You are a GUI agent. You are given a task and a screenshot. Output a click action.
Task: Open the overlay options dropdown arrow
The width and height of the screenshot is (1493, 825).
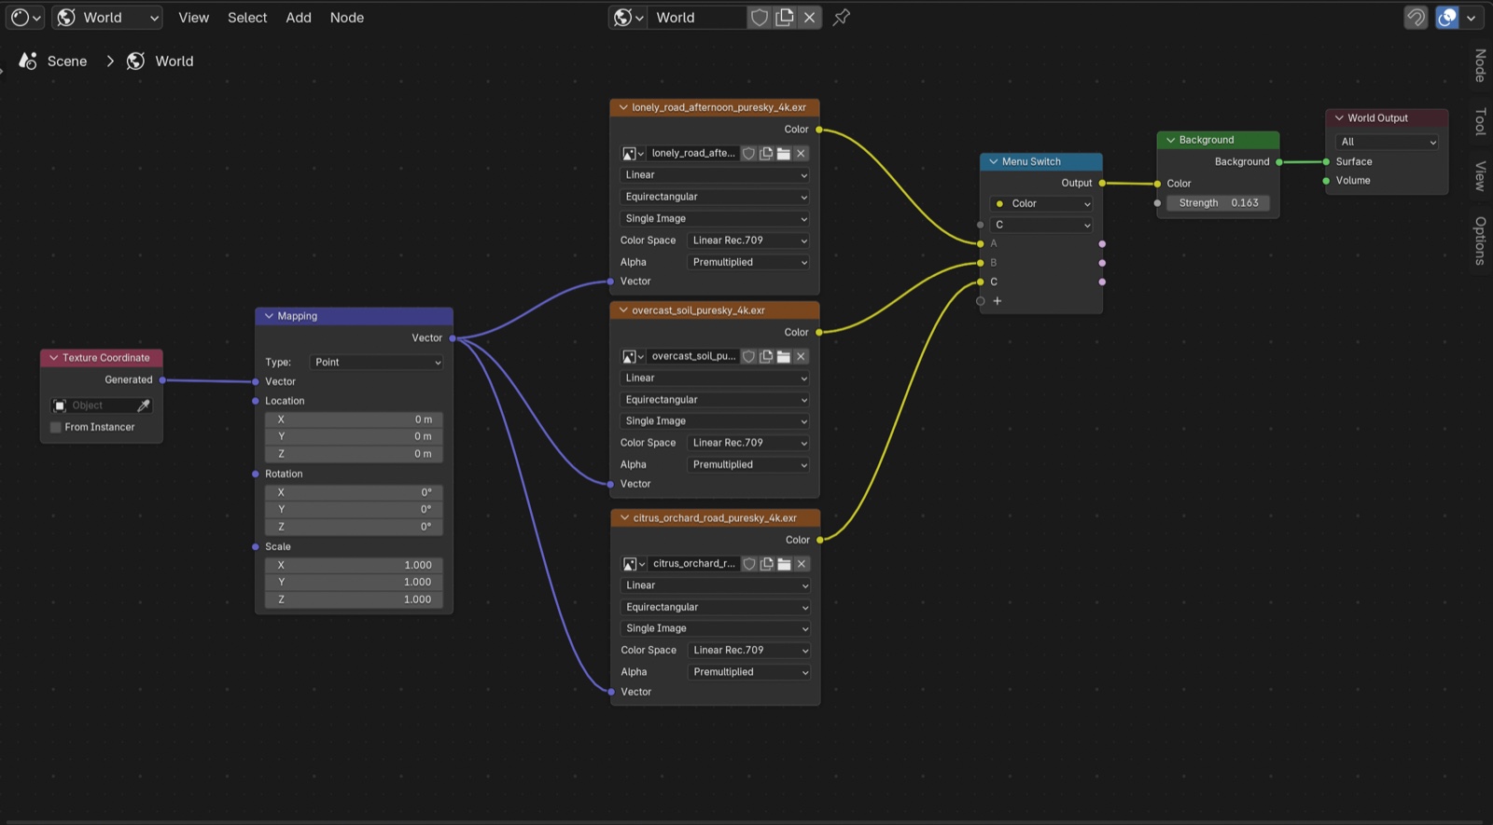point(1472,17)
